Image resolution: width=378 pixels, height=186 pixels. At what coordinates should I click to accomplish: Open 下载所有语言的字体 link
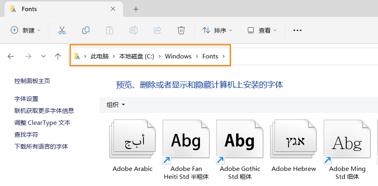pos(41,146)
